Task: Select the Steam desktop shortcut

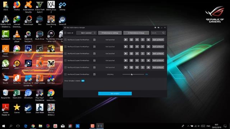Action: (28, 109)
